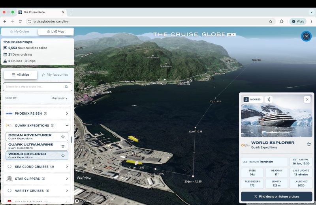
Task: Click the Length 126 m box
Action: (276, 183)
